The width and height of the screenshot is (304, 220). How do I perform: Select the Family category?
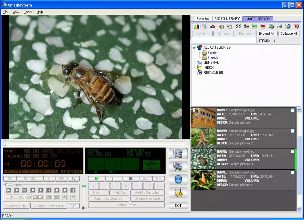point(212,53)
